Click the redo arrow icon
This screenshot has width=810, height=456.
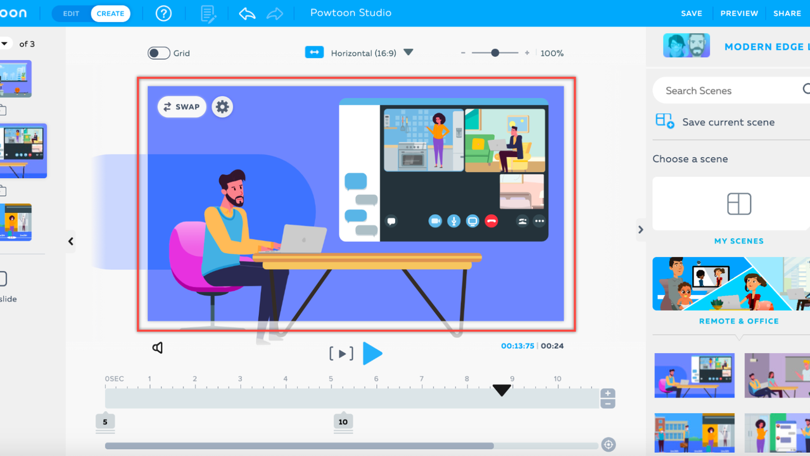pos(275,13)
